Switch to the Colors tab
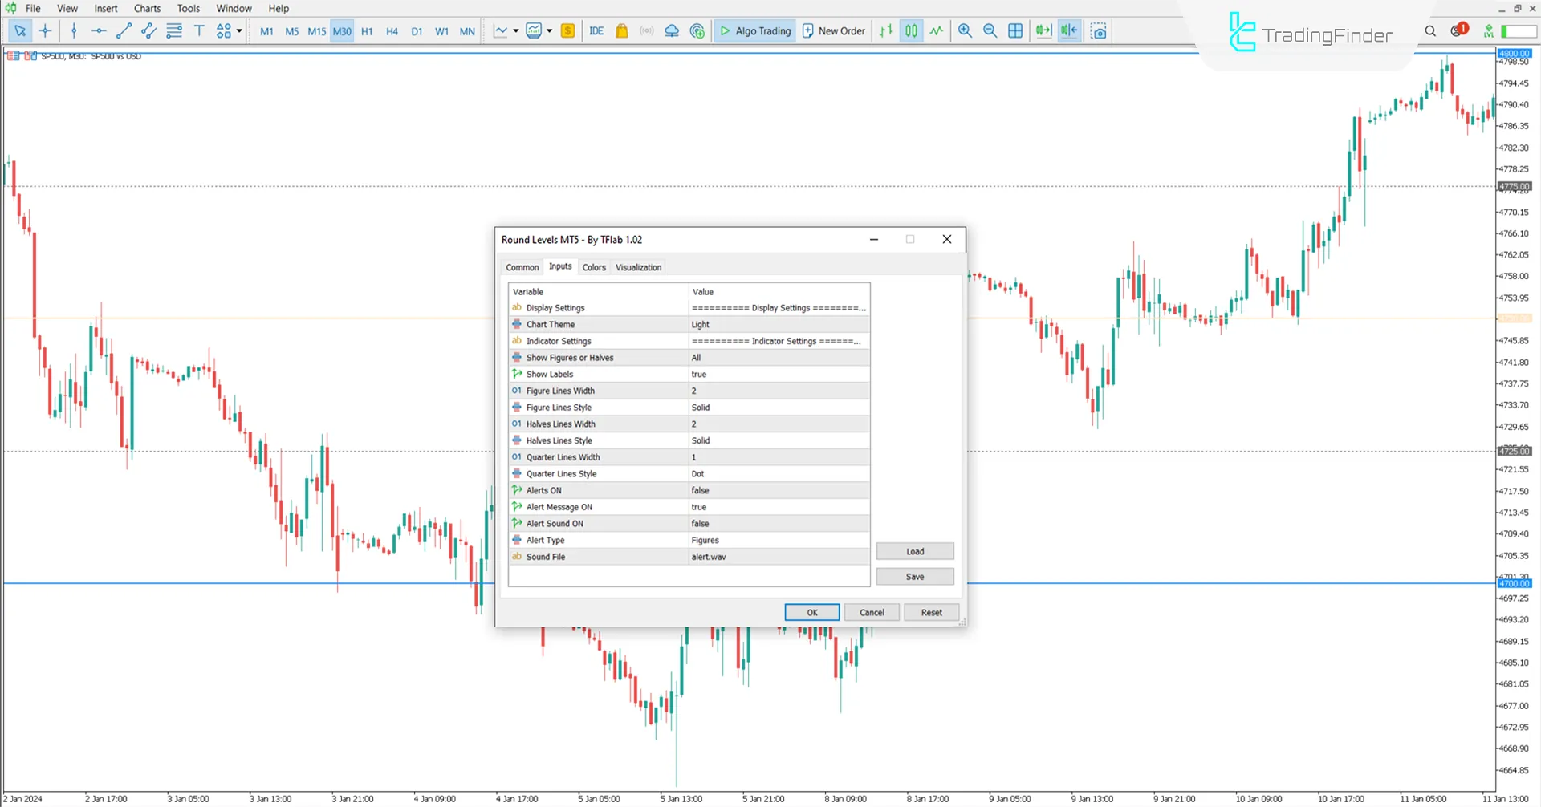 pyautogui.click(x=594, y=266)
